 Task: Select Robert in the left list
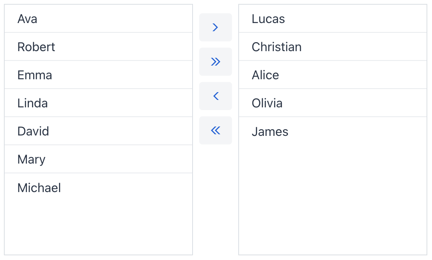pos(36,47)
